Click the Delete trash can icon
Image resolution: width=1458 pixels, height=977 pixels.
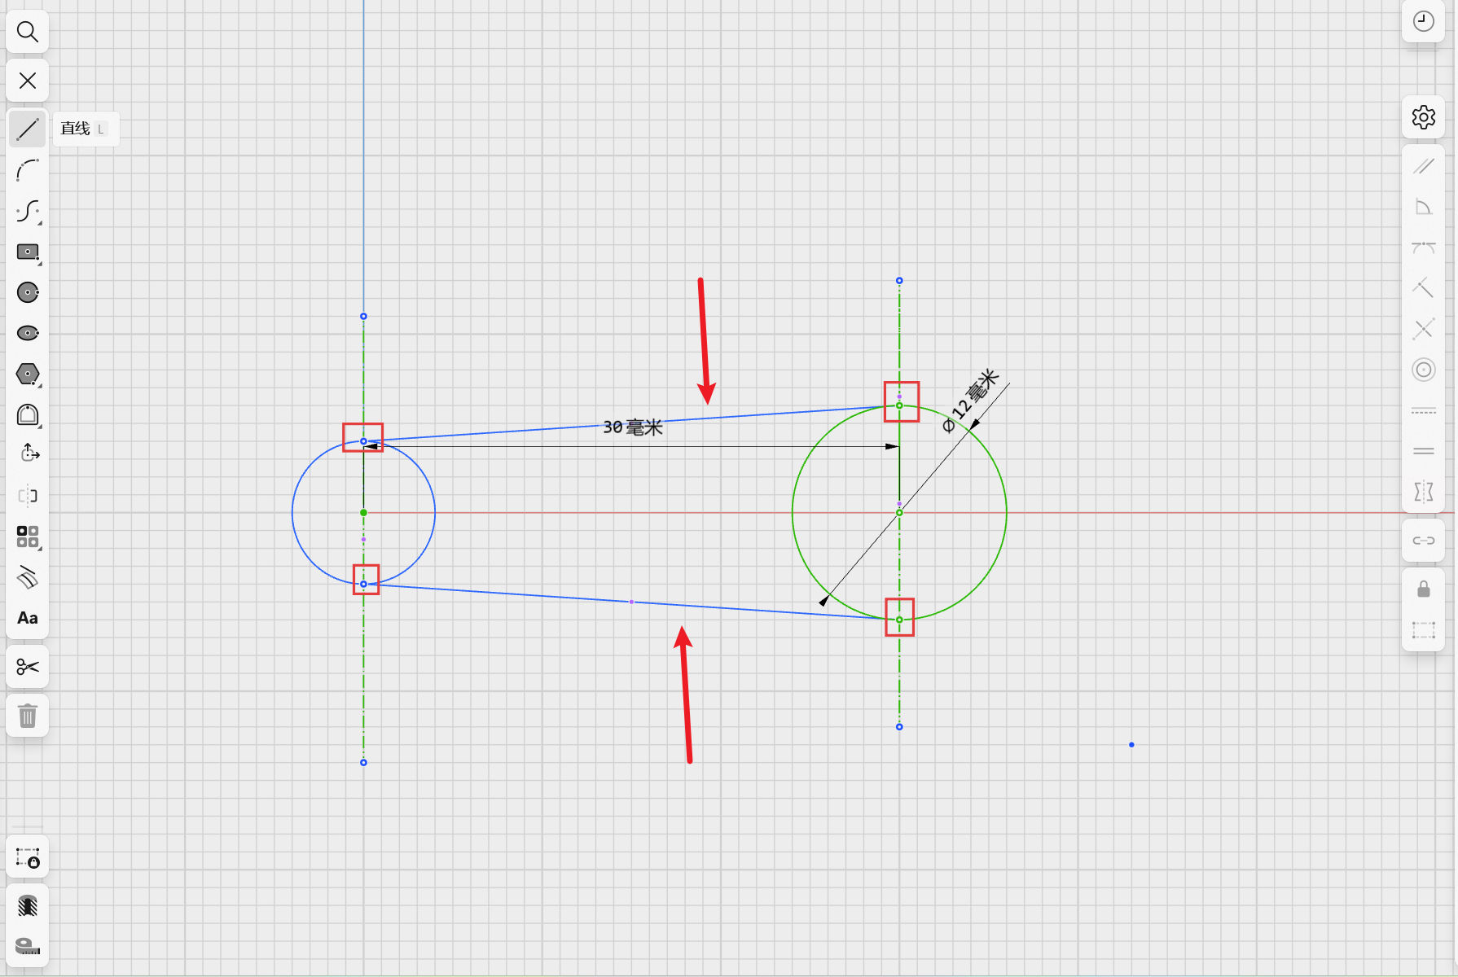point(28,716)
